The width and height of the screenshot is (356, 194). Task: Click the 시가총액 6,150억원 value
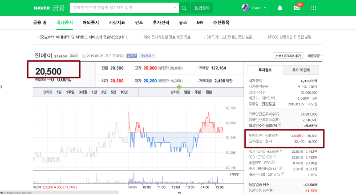pyautogui.click(x=309, y=81)
